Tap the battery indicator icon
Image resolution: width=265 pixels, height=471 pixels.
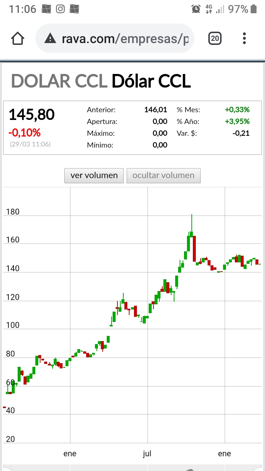pos(253,9)
